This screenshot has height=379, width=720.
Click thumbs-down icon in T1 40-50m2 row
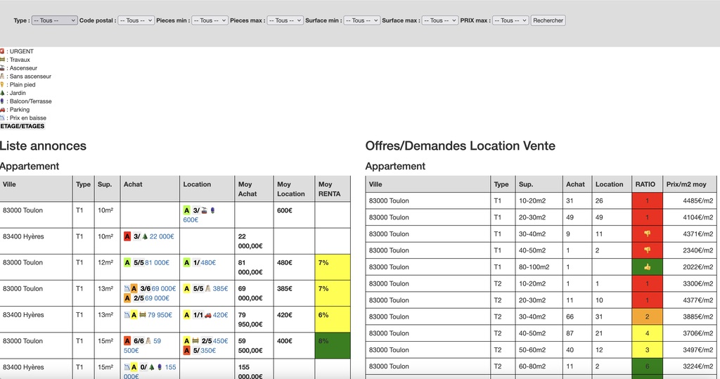(x=647, y=250)
